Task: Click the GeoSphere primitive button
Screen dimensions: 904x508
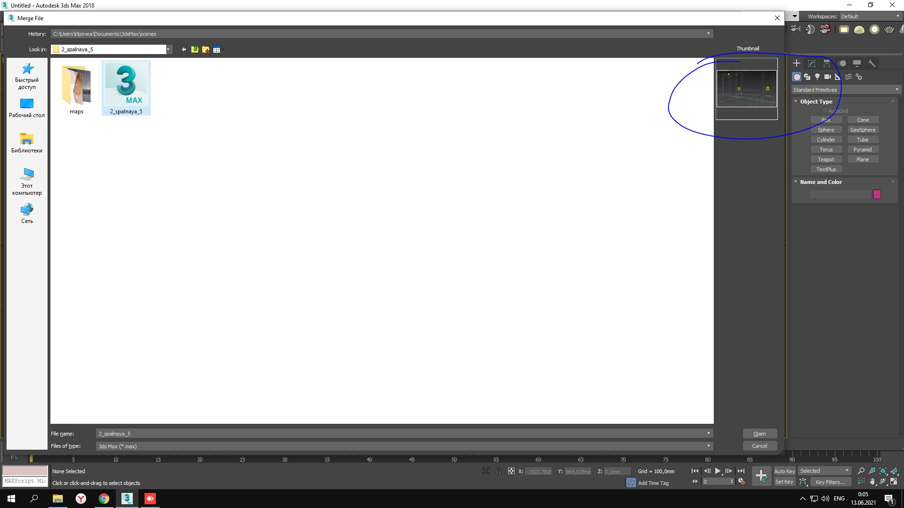Action: coord(863,130)
